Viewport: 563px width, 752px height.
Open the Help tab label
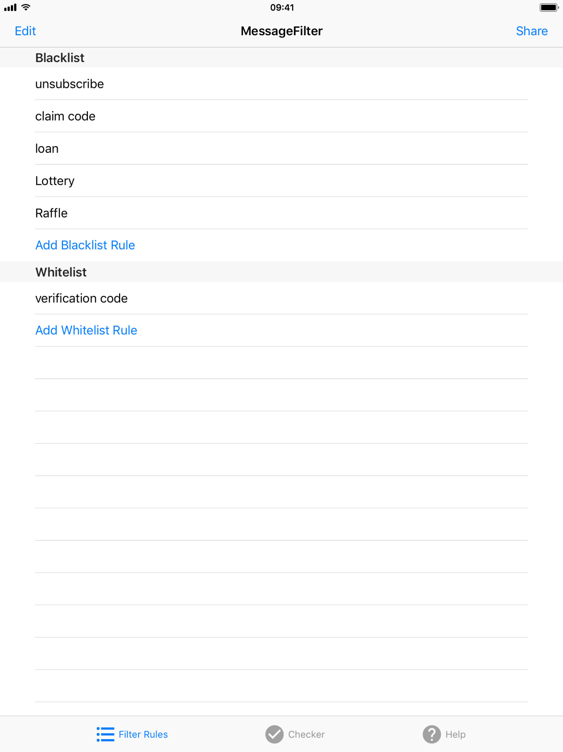coord(455,734)
